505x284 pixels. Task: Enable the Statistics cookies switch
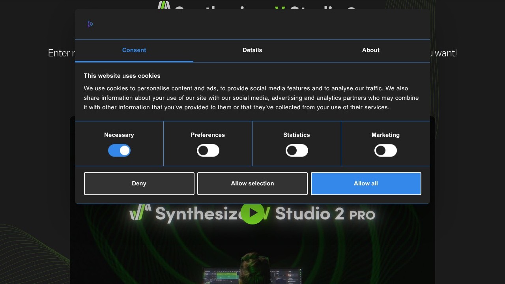(297, 150)
